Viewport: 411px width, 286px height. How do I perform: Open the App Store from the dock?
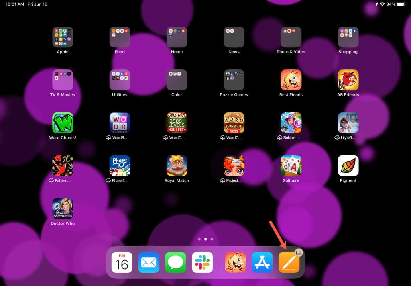(262, 262)
